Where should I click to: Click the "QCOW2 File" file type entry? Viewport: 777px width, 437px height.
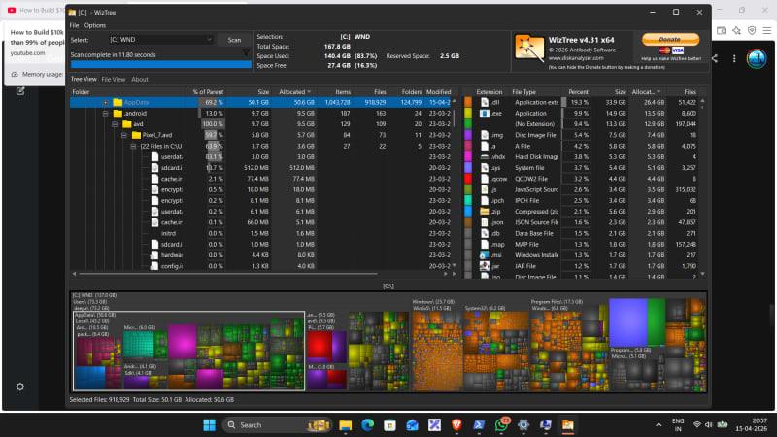click(530, 179)
